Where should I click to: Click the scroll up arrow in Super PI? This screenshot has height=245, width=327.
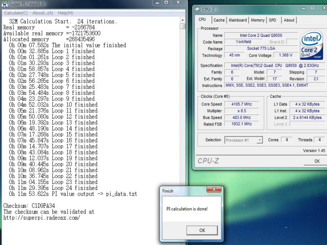pos(183,20)
